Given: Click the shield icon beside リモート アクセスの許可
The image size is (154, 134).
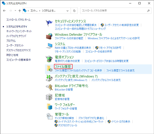Looking at the screenshot, I should coord(97,48).
